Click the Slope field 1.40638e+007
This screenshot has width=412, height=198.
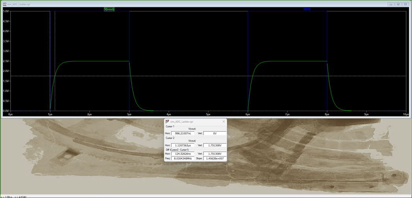click(x=215, y=158)
